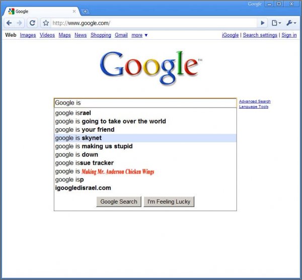Screen dimensions: 302x280
Task: Open the wrench settings menu
Action: click(291, 23)
